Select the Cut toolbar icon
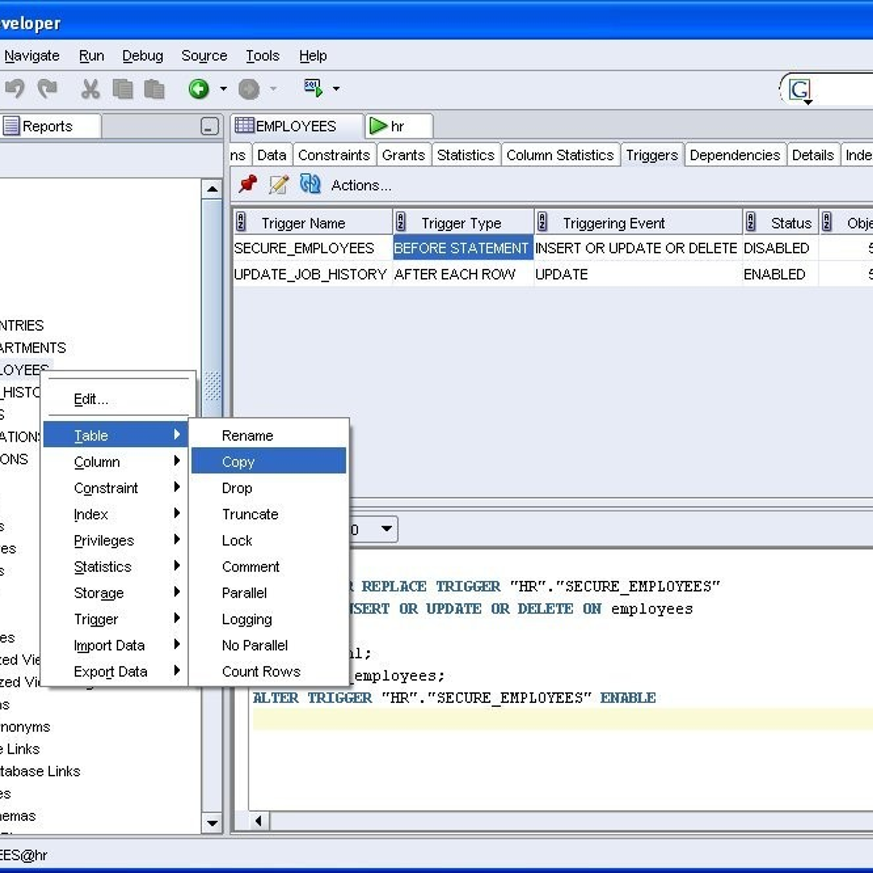The width and height of the screenshot is (873, 873). pyautogui.click(x=90, y=89)
